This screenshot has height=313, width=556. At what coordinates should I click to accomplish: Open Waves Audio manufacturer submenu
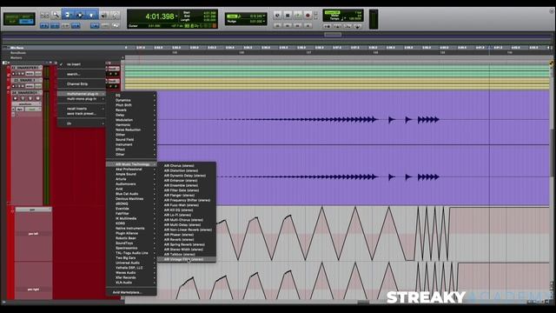131,272
